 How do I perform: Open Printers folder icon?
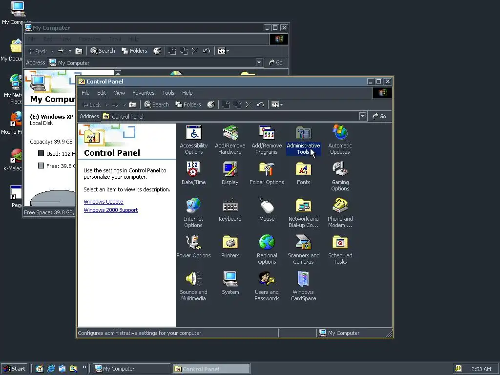click(230, 247)
